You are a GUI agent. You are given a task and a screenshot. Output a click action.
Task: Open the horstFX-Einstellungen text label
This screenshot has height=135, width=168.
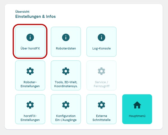[30, 118]
